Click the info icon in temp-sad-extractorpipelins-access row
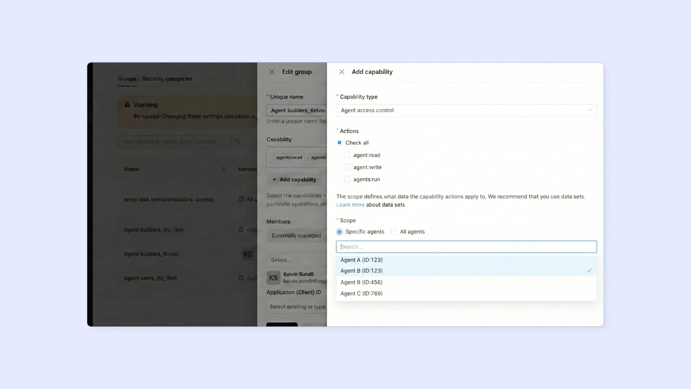Viewport: 691px width, 389px height. click(241, 199)
